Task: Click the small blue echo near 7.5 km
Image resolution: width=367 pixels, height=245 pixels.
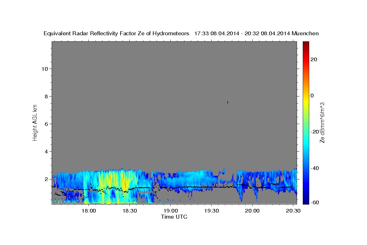Action: pos(228,102)
